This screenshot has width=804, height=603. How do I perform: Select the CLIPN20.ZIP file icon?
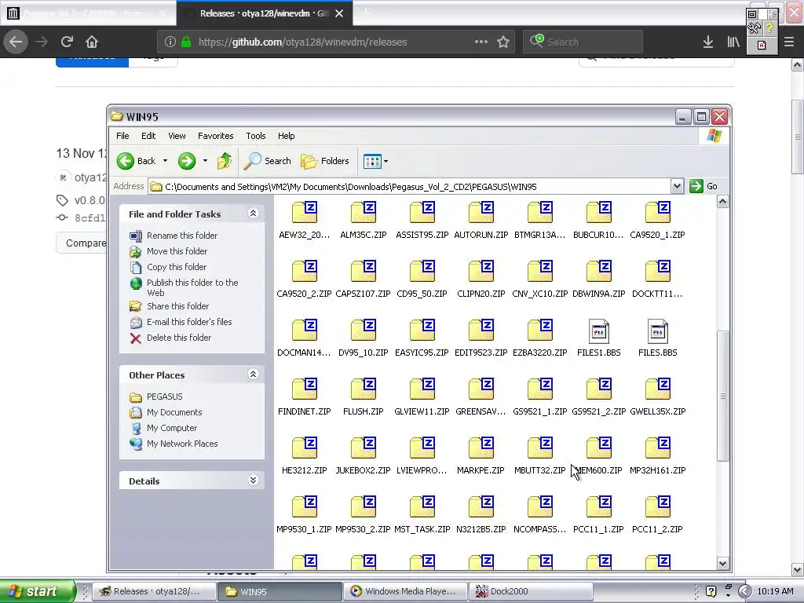(481, 271)
